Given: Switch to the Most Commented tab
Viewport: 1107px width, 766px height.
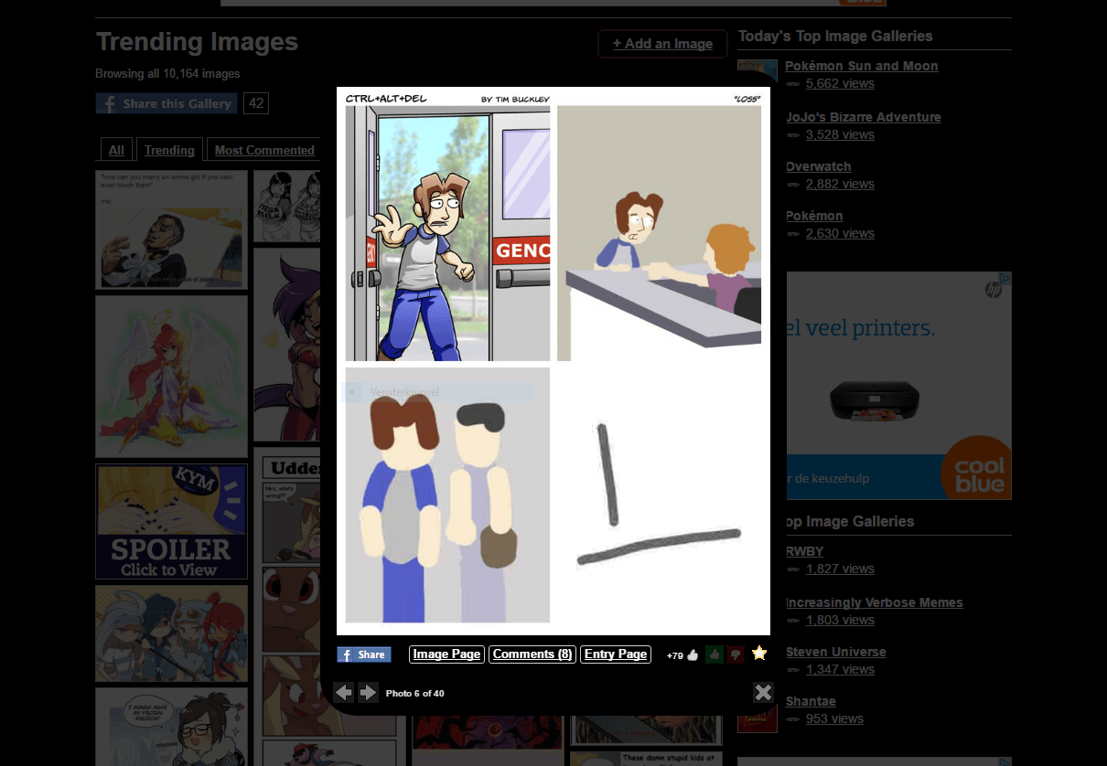Looking at the screenshot, I should 263,150.
